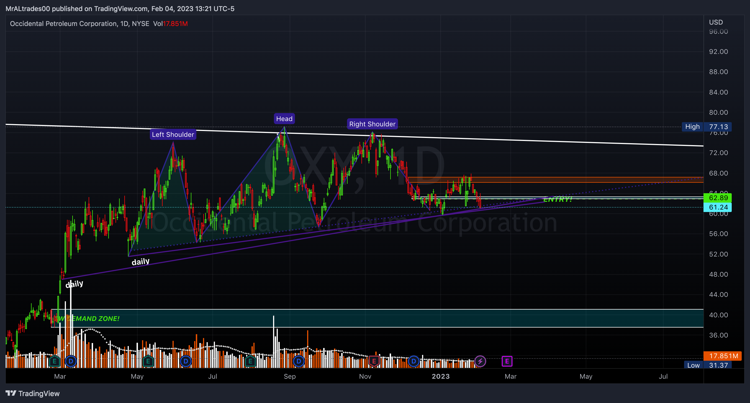Open the upcoming magenta E earnings marker

pos(507,362)
